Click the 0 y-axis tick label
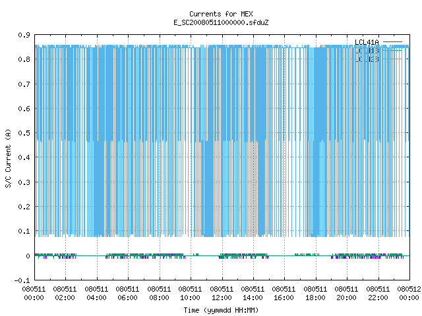 (28, 256)
